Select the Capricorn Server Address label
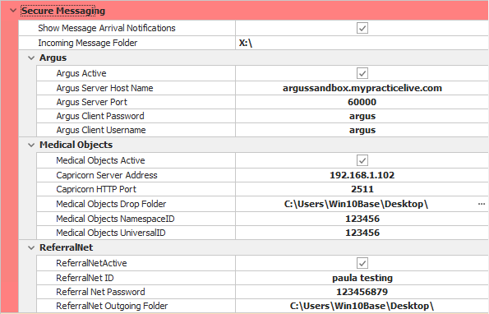 (107, 175)
